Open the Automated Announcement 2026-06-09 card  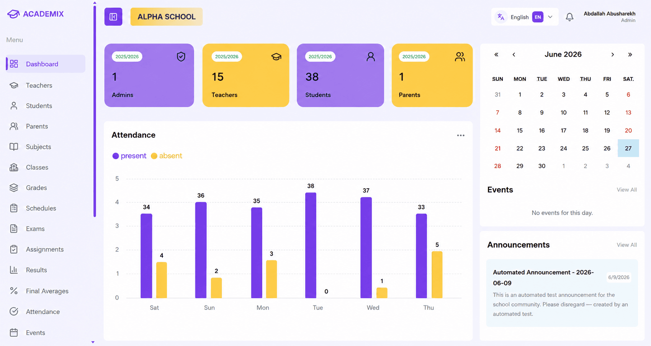point(562,293)
